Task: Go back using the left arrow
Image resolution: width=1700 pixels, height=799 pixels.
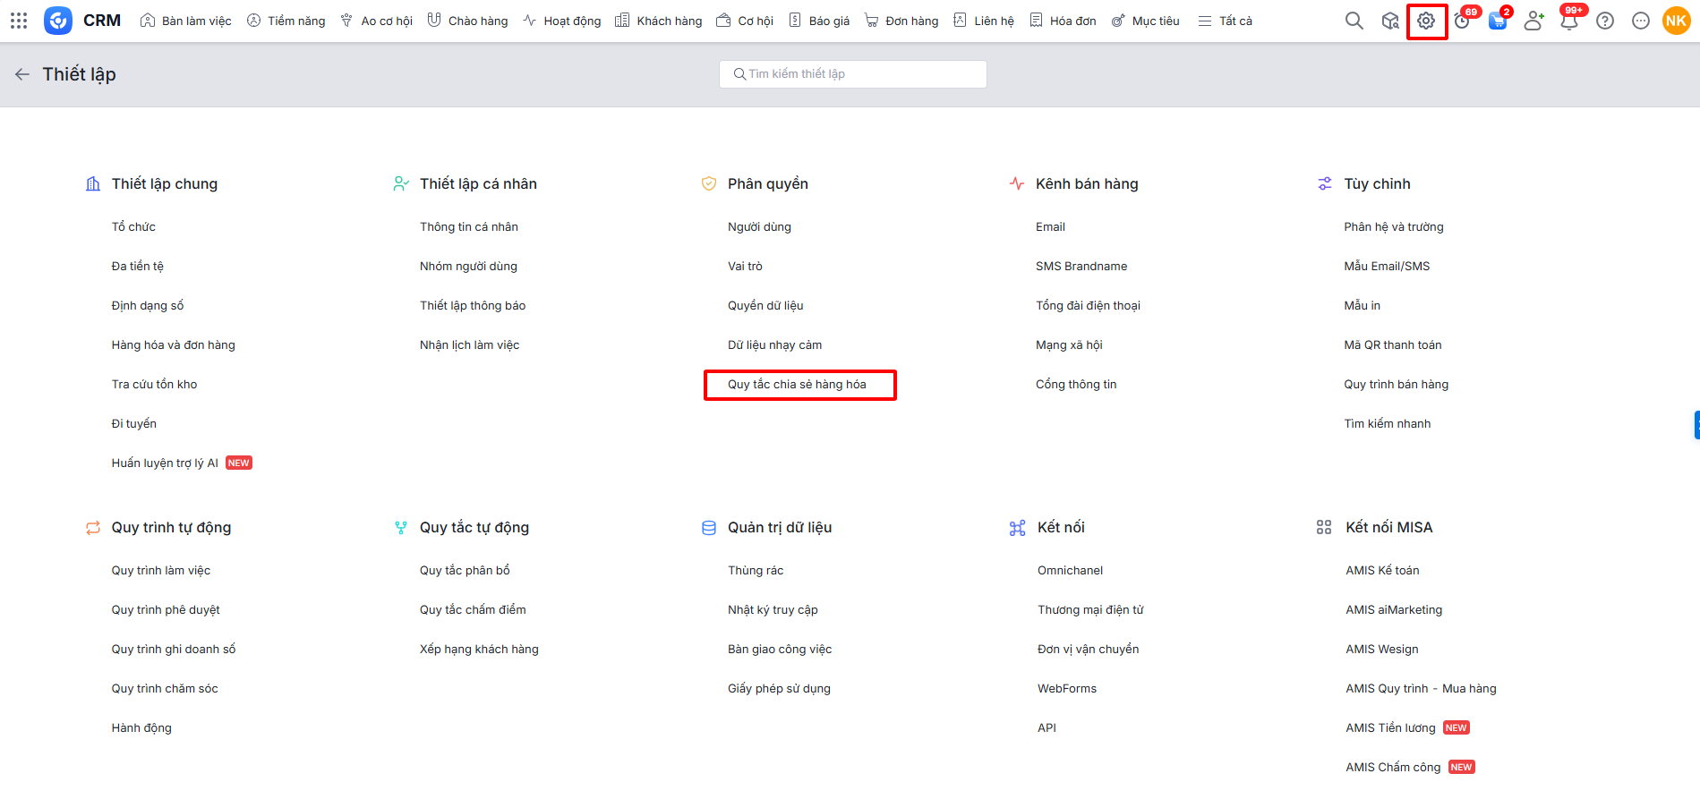Action: [x=22, y=74]
